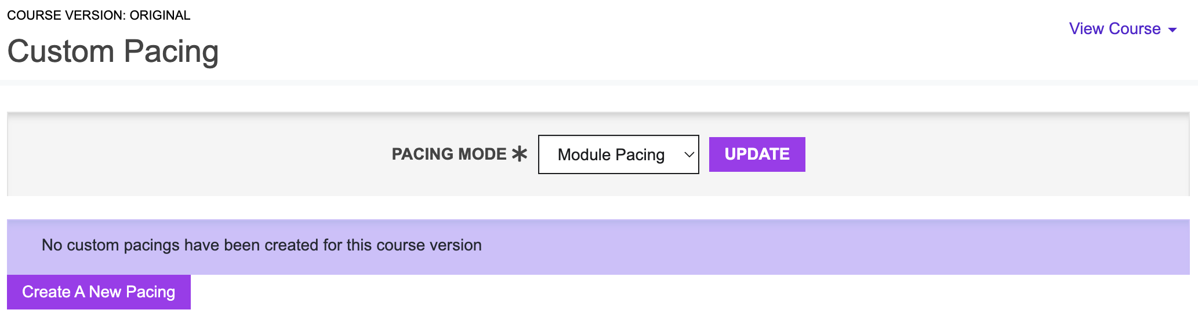Click the word 'Custom' in the heading

[x=61, y=51]
